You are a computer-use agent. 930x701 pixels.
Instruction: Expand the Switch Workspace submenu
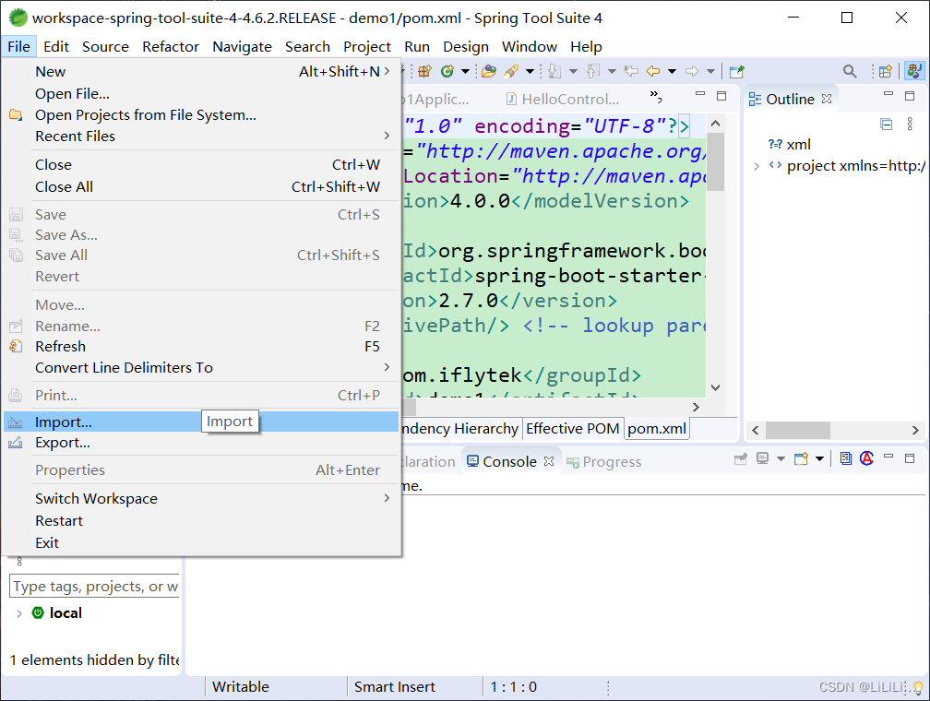click(x=200, y=499)
